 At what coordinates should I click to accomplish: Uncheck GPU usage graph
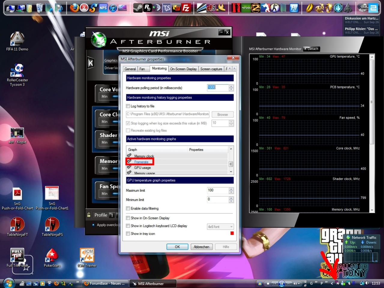[x=129, y=167]
